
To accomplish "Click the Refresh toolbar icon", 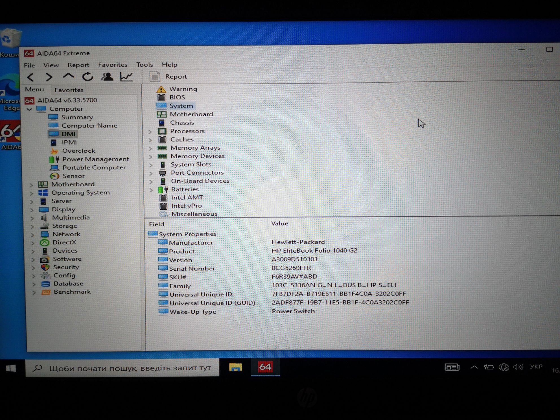I will [x=88, y=76].
